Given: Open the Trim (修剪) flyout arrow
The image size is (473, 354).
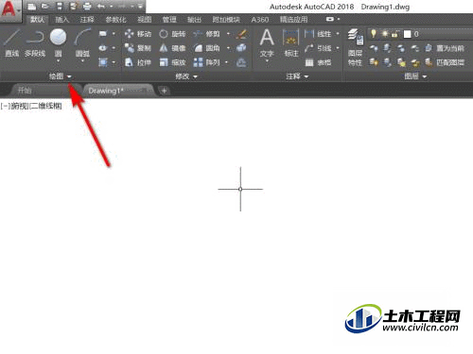Looking at the screenshot, I should coord(228,34).
